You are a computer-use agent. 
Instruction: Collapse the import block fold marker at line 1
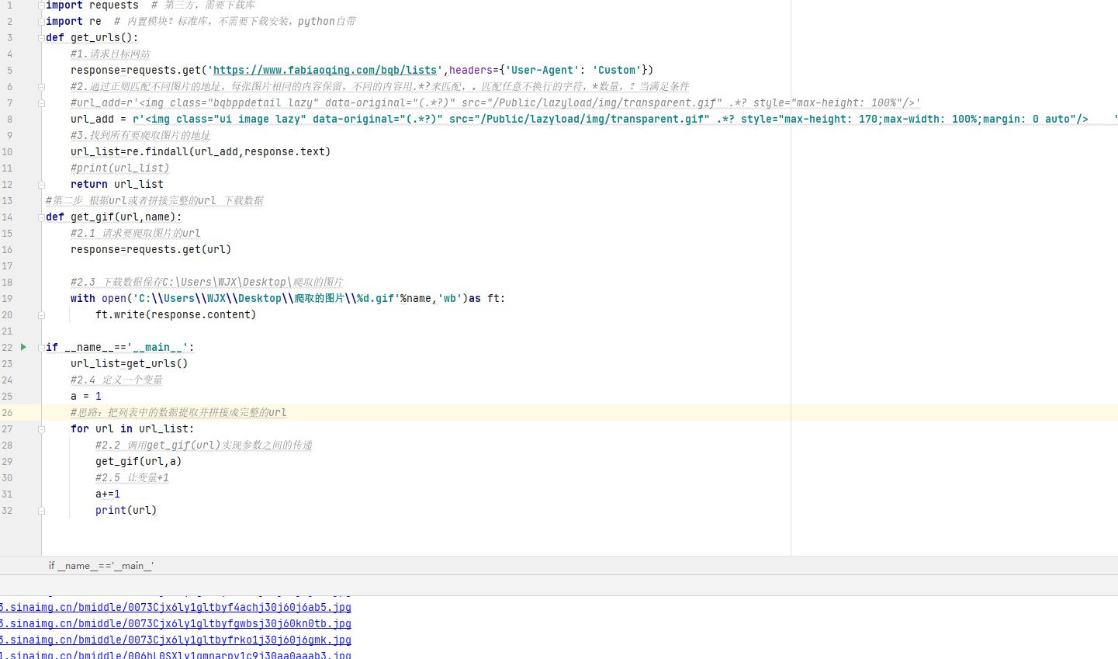coord(41,5)
